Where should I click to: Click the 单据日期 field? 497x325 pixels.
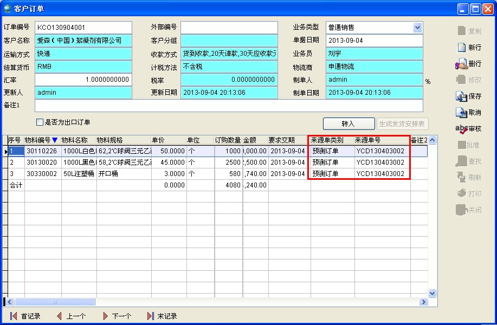(x=374, y=41)
